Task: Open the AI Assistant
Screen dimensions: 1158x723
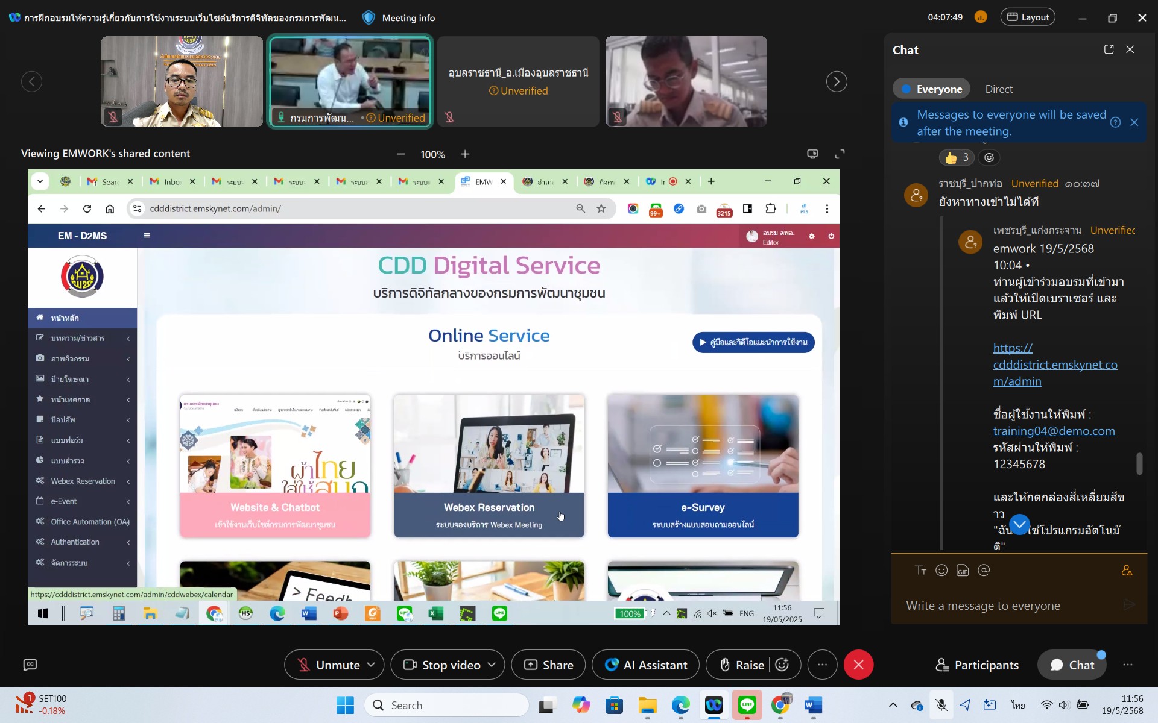Action: pyautogui.click(x=646, y=665)
